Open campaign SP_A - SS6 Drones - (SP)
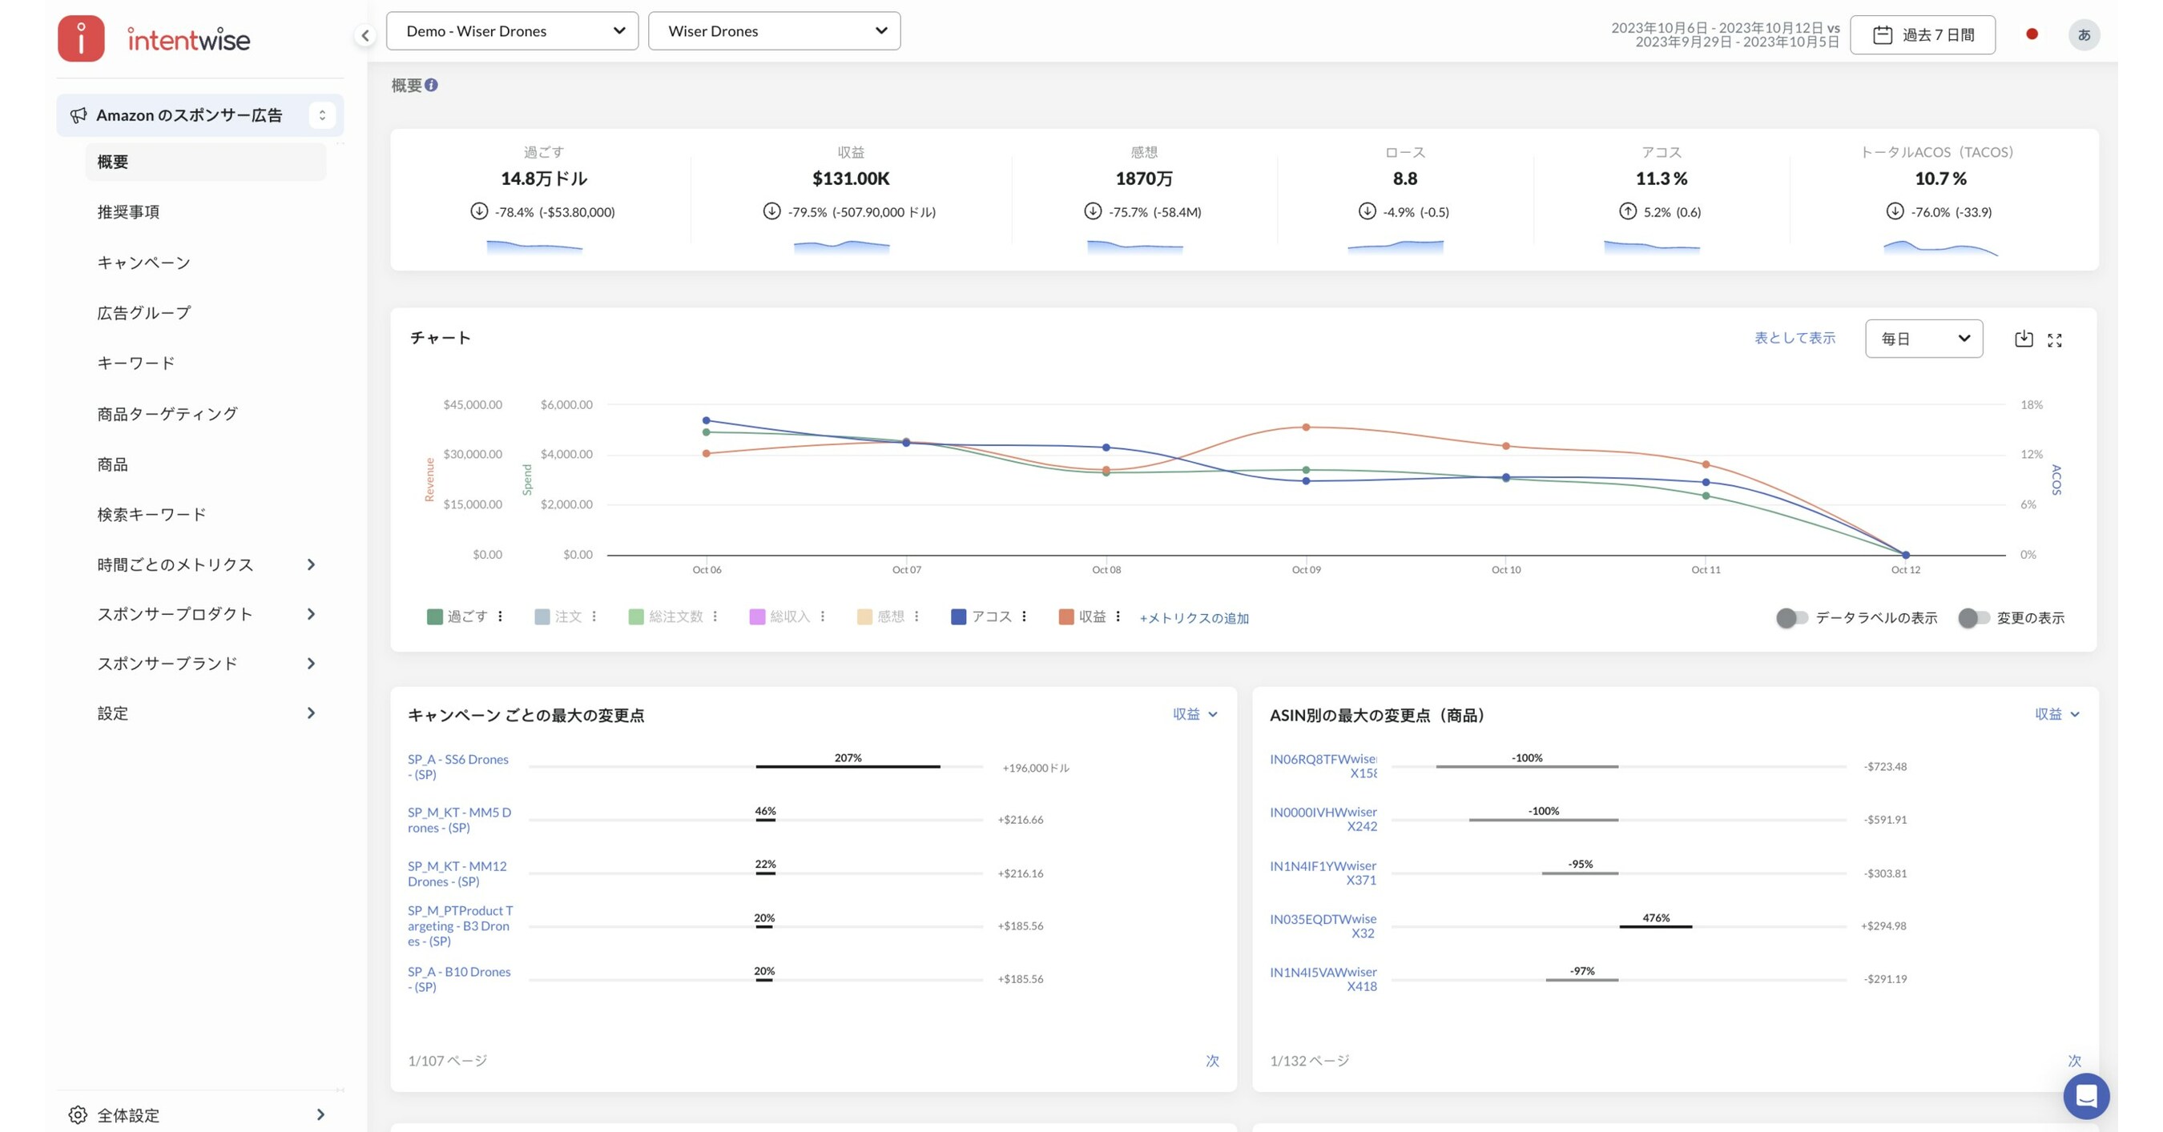The height and width of the screenshot is (1132, 2163). pos(458,766)
